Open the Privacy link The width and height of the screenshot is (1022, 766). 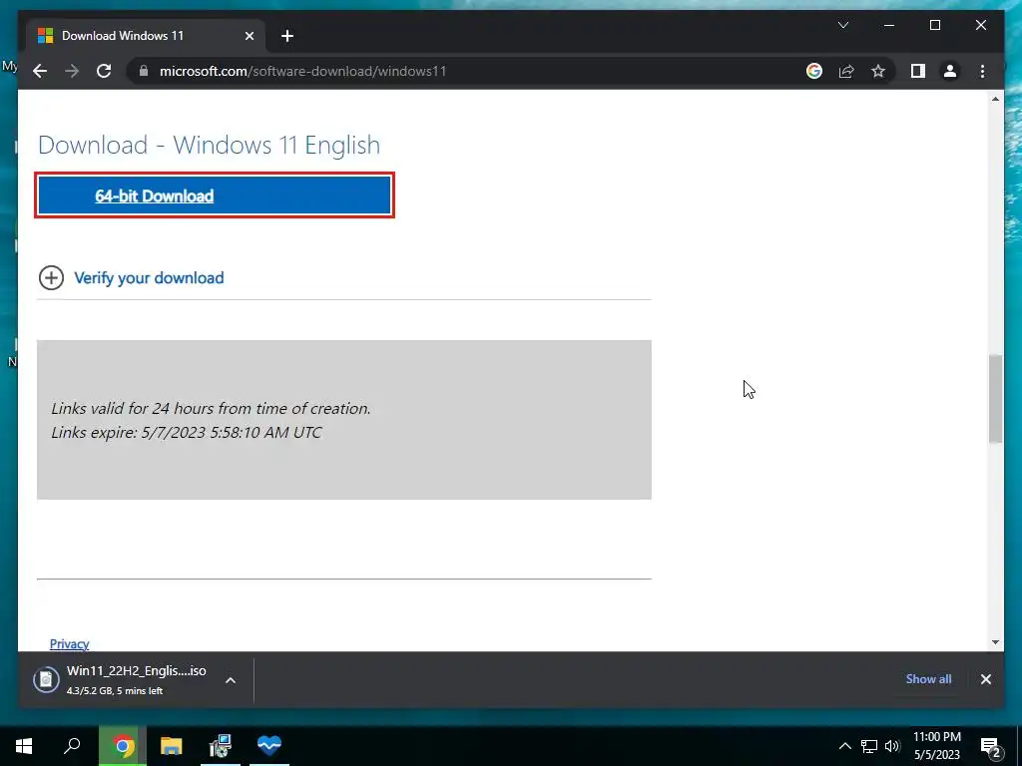69,643
